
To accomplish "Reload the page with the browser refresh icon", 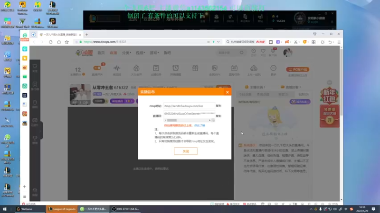I will [x=50, y=42].
